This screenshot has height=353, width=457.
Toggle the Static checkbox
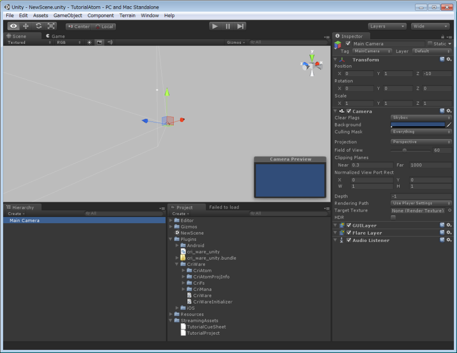(x=430, y=43)
